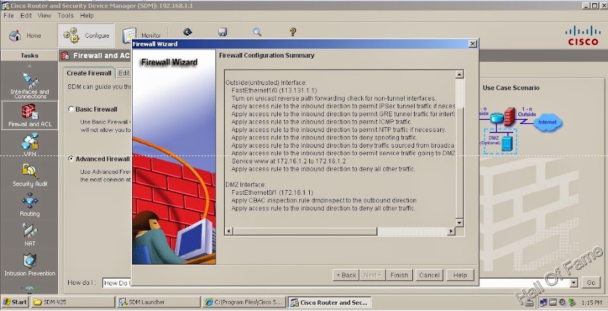Click the wizard's Help button
This screenshot has width=608, height=311.
pyautogui.click(x=460, y=275)
